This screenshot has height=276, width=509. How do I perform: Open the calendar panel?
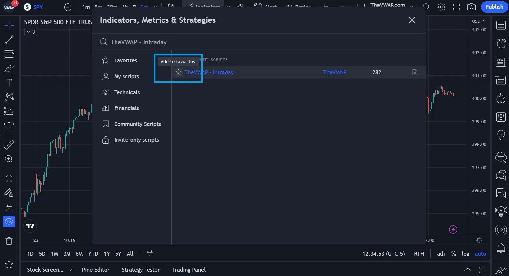[x=501, y=116]
